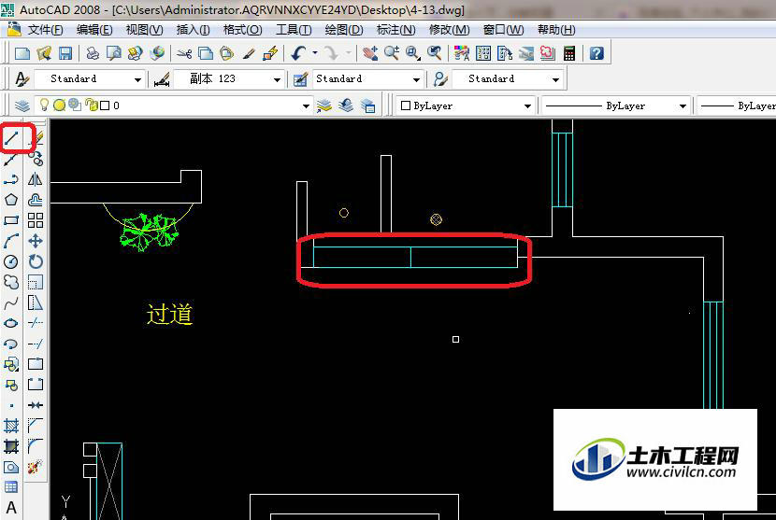Expand the layer list dropdown arrow
Image resolution: width=776 pixels, height=520 pixels.
click(x=306, y=105)
